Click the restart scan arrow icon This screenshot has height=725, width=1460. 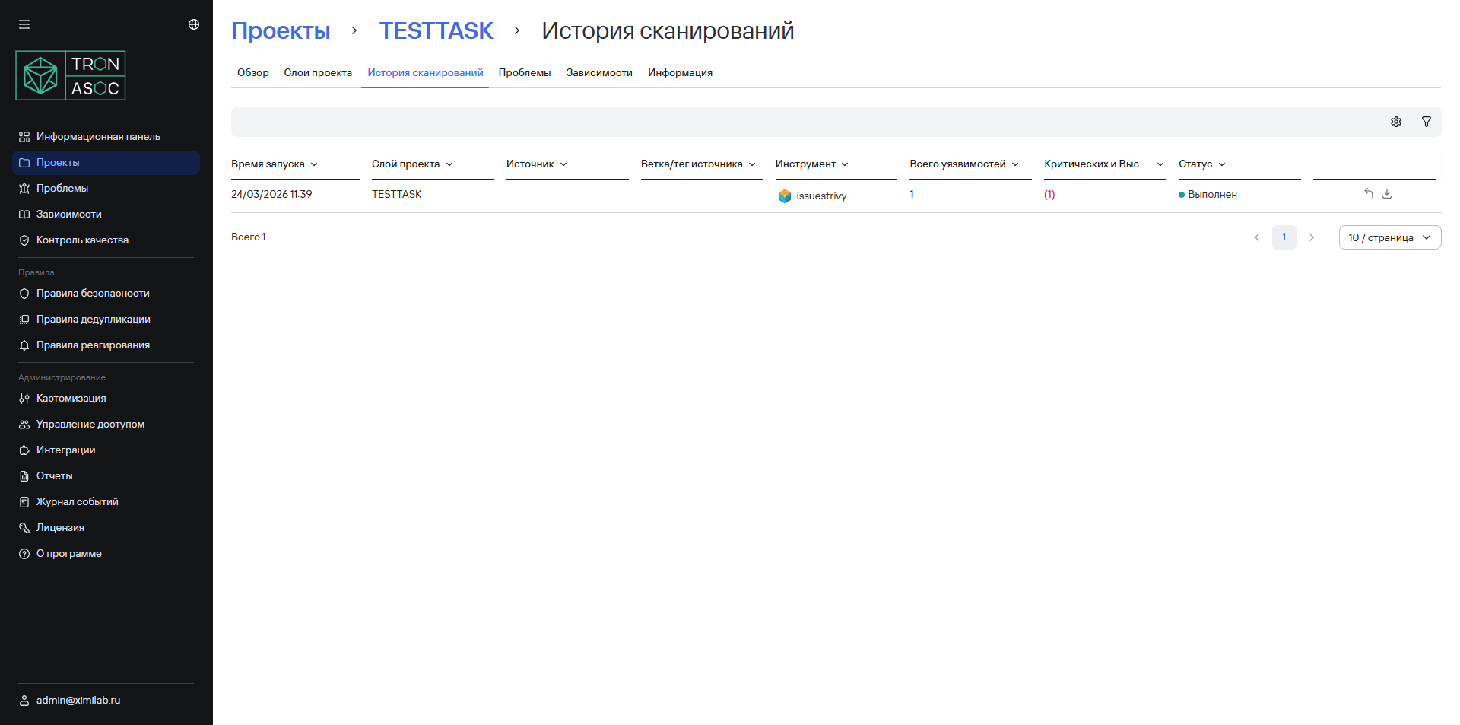pos(1368,194)
